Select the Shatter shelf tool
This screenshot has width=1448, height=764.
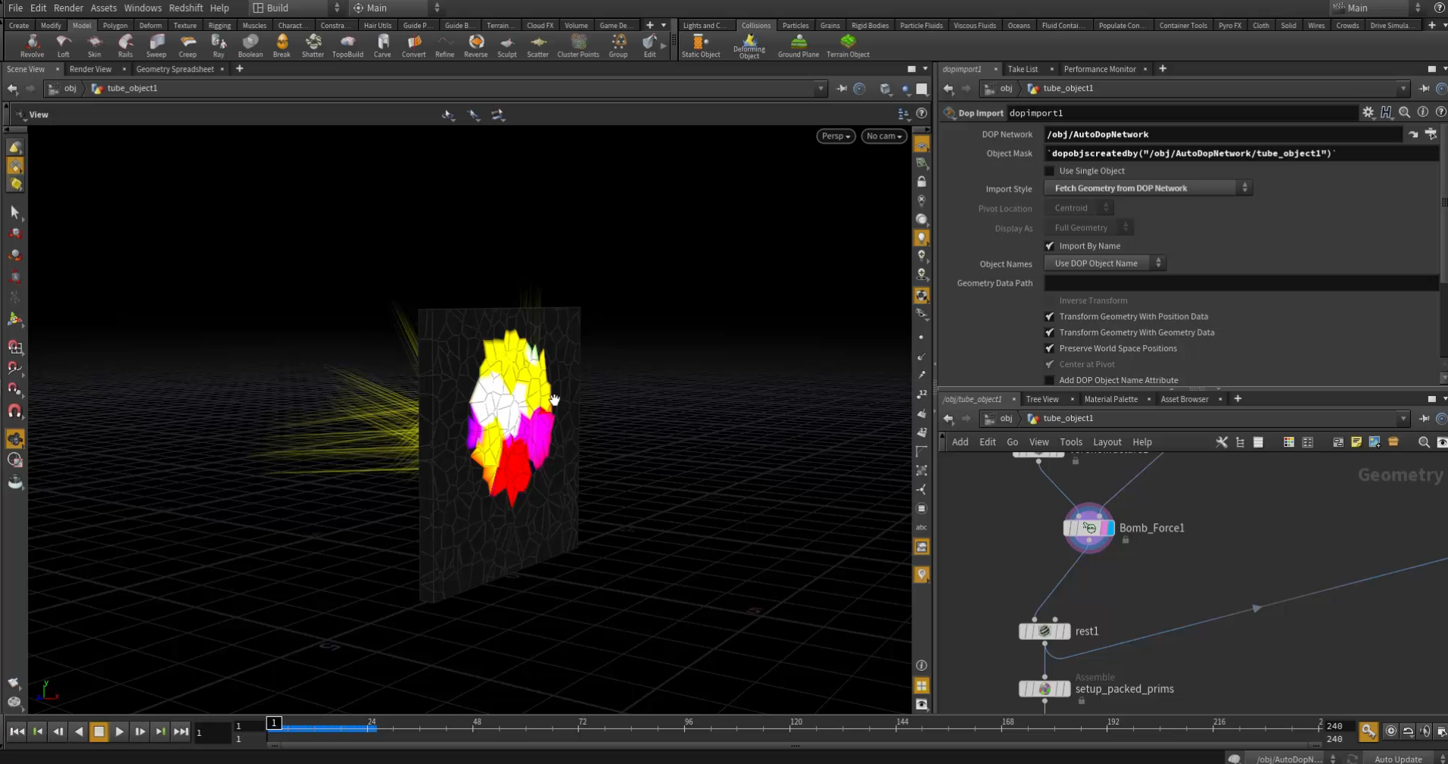pyautogui.click(x=313, y=45)
